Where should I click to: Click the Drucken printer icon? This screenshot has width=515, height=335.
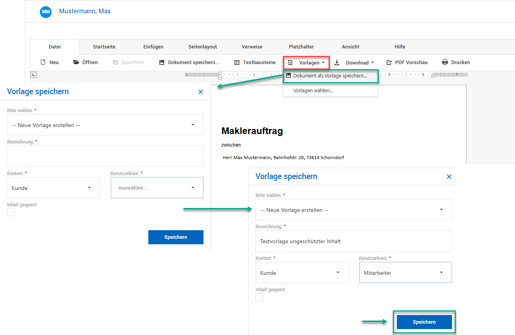(x=445, y=62)
